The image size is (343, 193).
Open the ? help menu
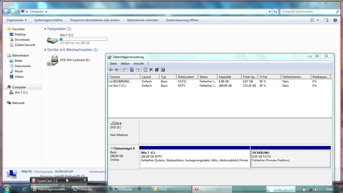[148, 64]
